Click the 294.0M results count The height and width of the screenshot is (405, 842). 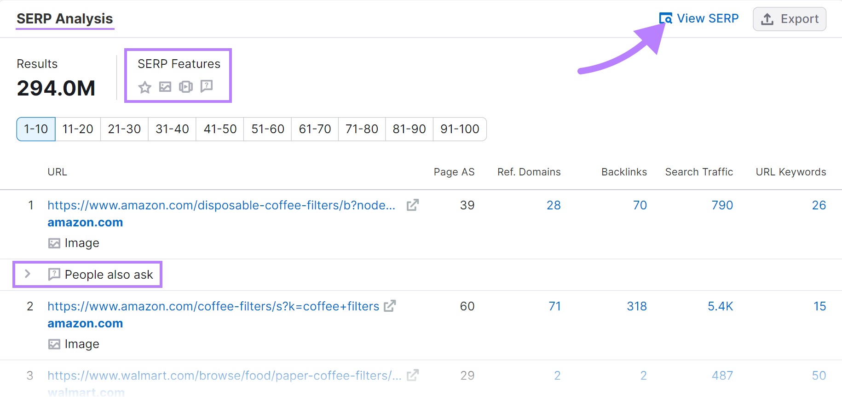56,88
